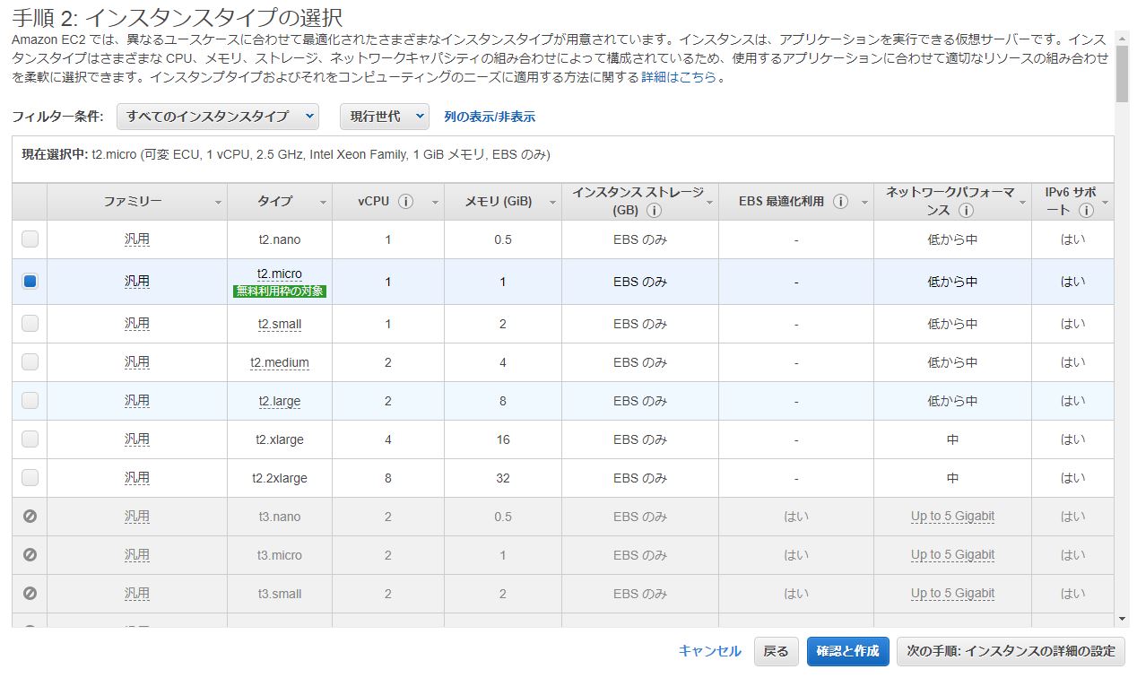Screen dimensions: 1137x678
Task: Open EBS 最適化利用 column sort arrow
Action: click(864, 204)
